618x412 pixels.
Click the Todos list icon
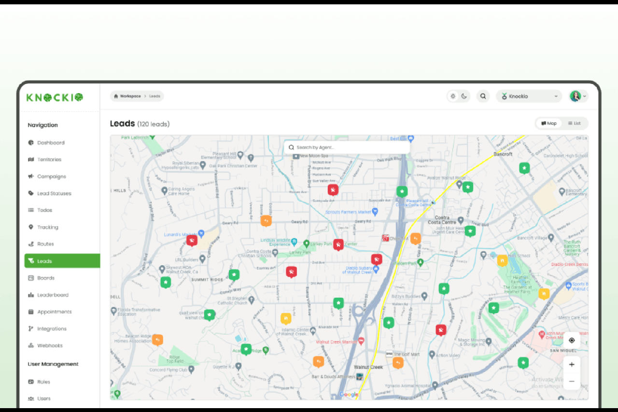click(31, 210)
